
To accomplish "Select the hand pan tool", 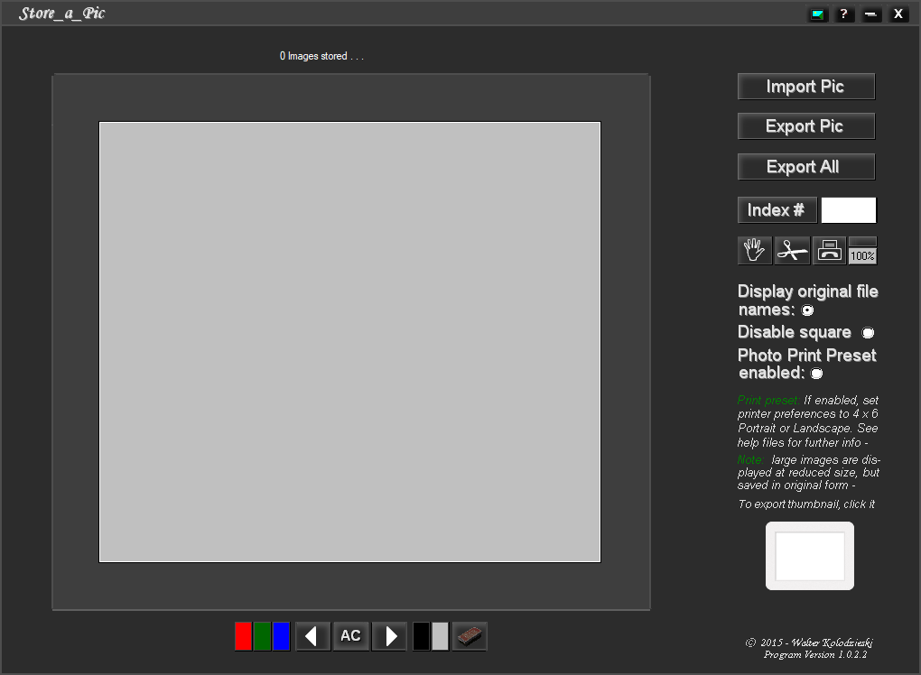I will 755,251.
